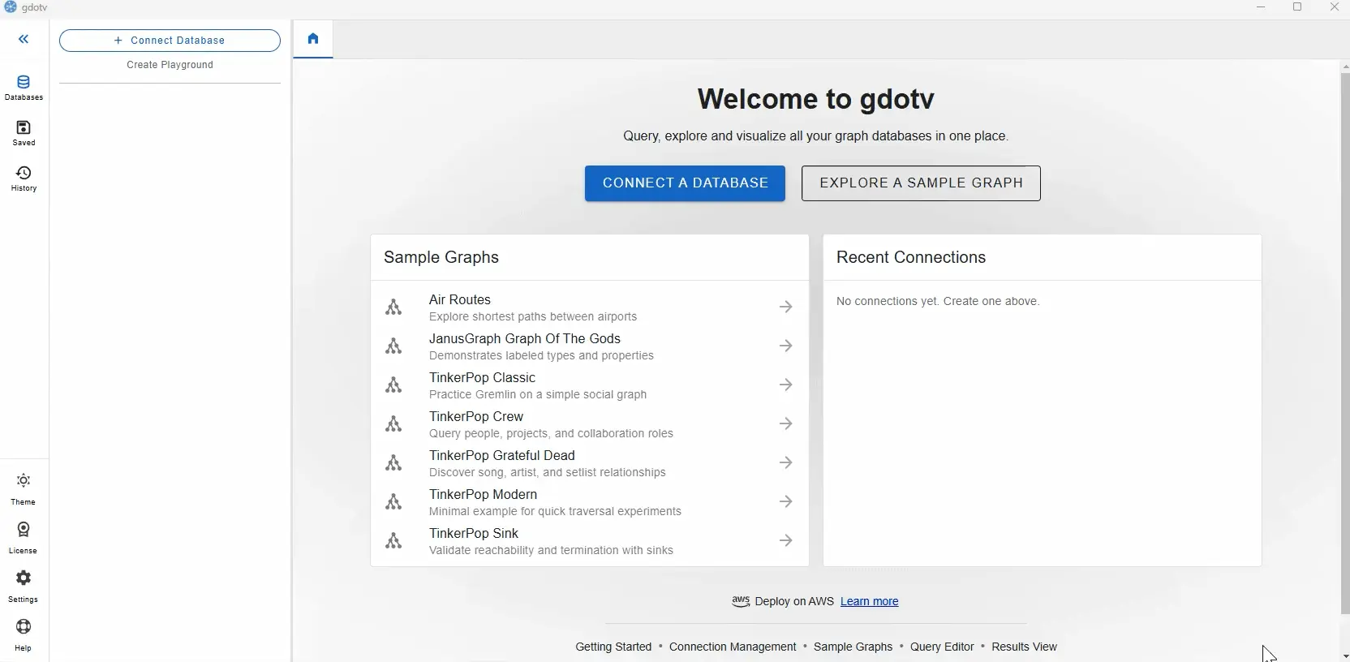Click the JanusGraph Graph Of The Gods graph icon
This screenshot has height=662, width=1350.
[x=394, y=346]
